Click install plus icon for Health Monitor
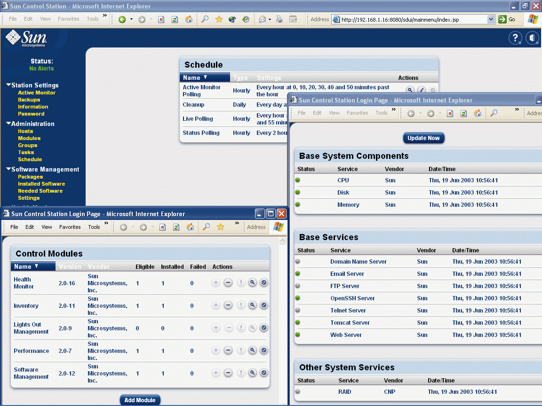 [x=216, y=283]
